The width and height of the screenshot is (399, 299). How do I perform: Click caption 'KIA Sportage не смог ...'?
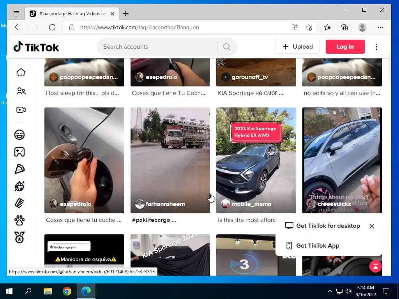coord(251,93)
